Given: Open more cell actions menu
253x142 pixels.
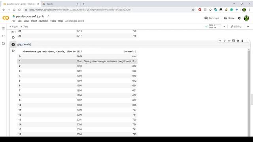Looking at the screenshot, I should click(247, 41).
